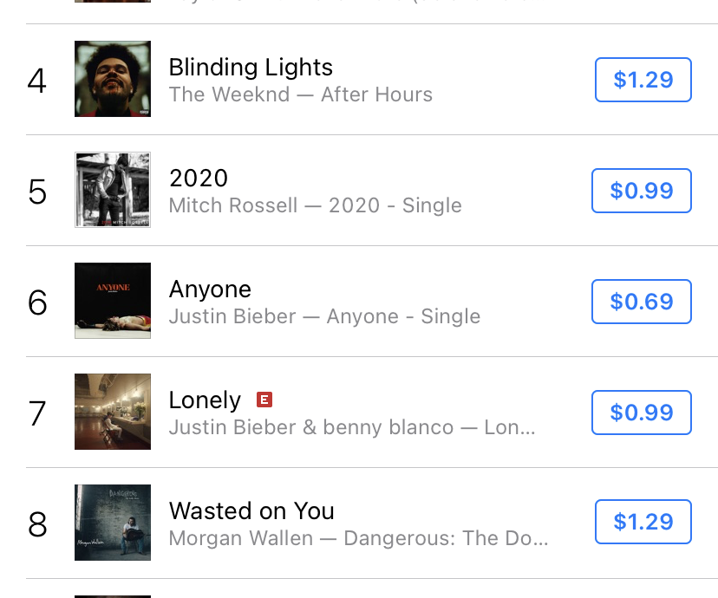Click Justin Bieber — Anyone - Single subtitle
Screen dimensions: 718x598
click(x=324, y=316)
